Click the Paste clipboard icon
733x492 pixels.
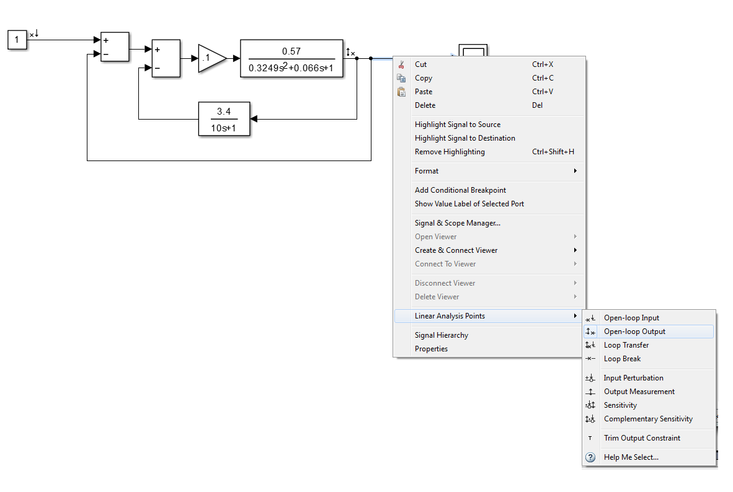(401, 92)
